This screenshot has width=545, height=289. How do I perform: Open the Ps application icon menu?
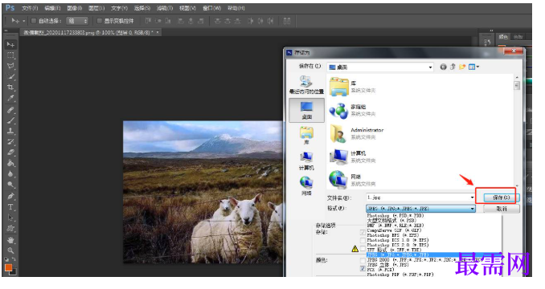[10, 8]
